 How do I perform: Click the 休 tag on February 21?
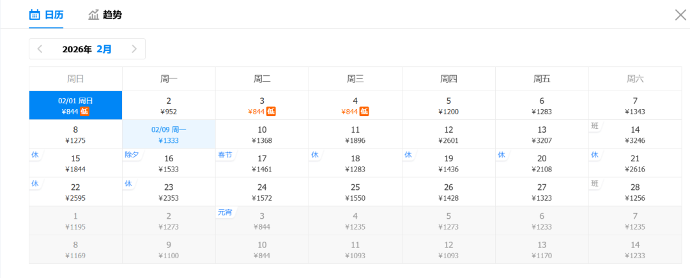[595, 155]
